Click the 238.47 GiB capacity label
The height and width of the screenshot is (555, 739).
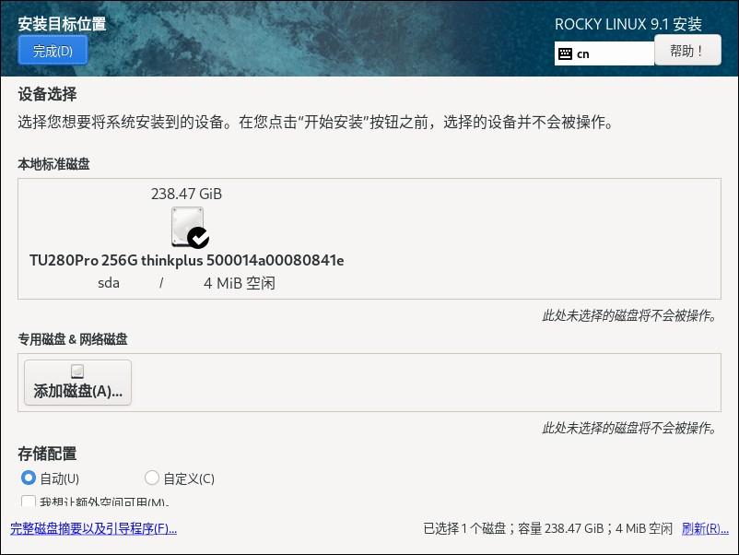tap(186, 194)
